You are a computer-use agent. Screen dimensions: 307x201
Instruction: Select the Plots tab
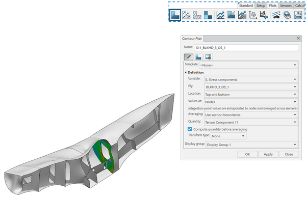point(272,6)
